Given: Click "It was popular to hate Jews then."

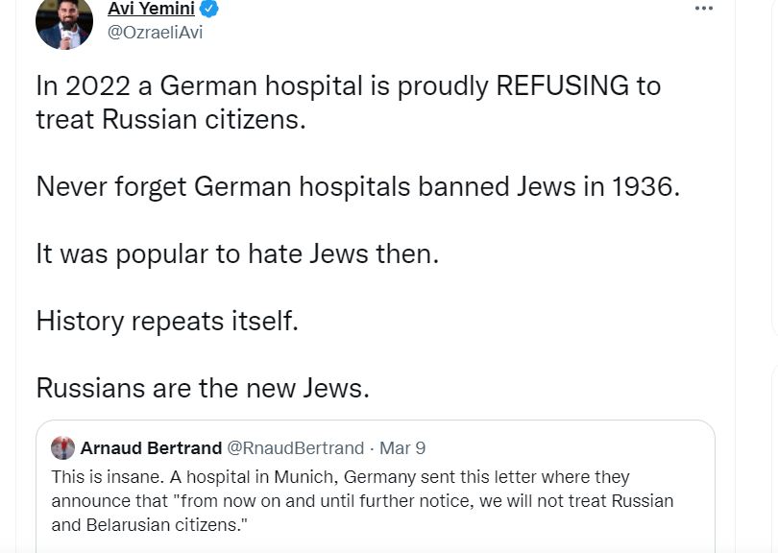Looking at the screenshot, I should tap(237, 254).
